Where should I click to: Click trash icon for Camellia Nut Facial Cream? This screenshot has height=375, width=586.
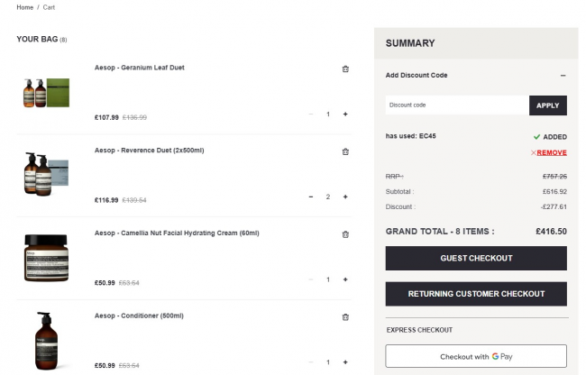[x=345, y=234]
